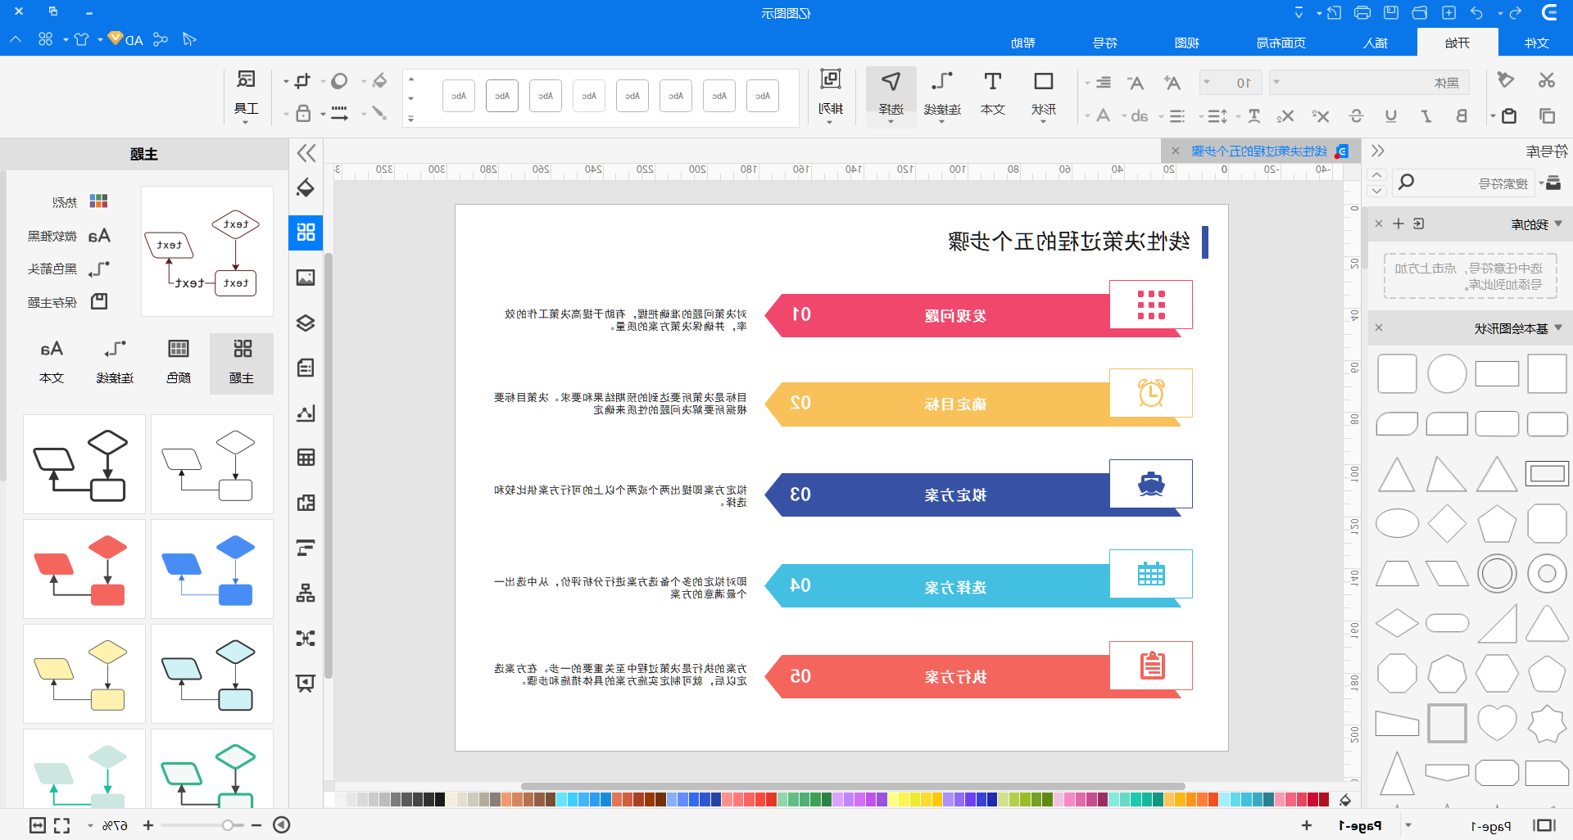Open the font size 10 dropdown
This screenshot has width=1573, height=840.
[x=1206, y=82]
